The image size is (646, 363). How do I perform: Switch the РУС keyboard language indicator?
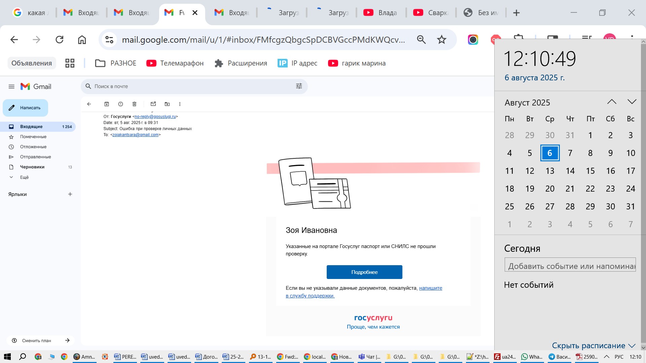click(x=619, y=357)
